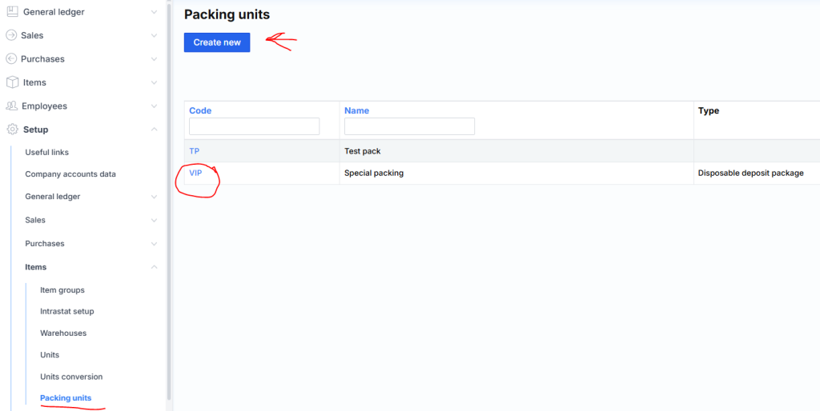Collapse the Setup section chevron

(x=154, y=130)
